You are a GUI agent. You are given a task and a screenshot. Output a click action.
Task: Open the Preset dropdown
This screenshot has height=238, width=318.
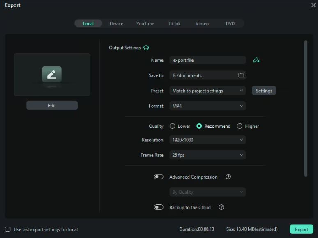[207, 91]
